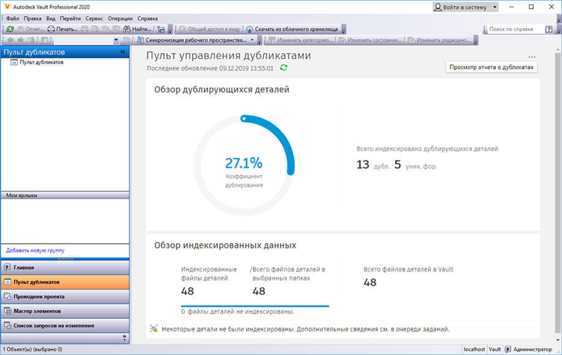Screen dimensions: 562x355
Task: Expand first toolbar overflow handle after queue icon
Action: tap(170, 29)
